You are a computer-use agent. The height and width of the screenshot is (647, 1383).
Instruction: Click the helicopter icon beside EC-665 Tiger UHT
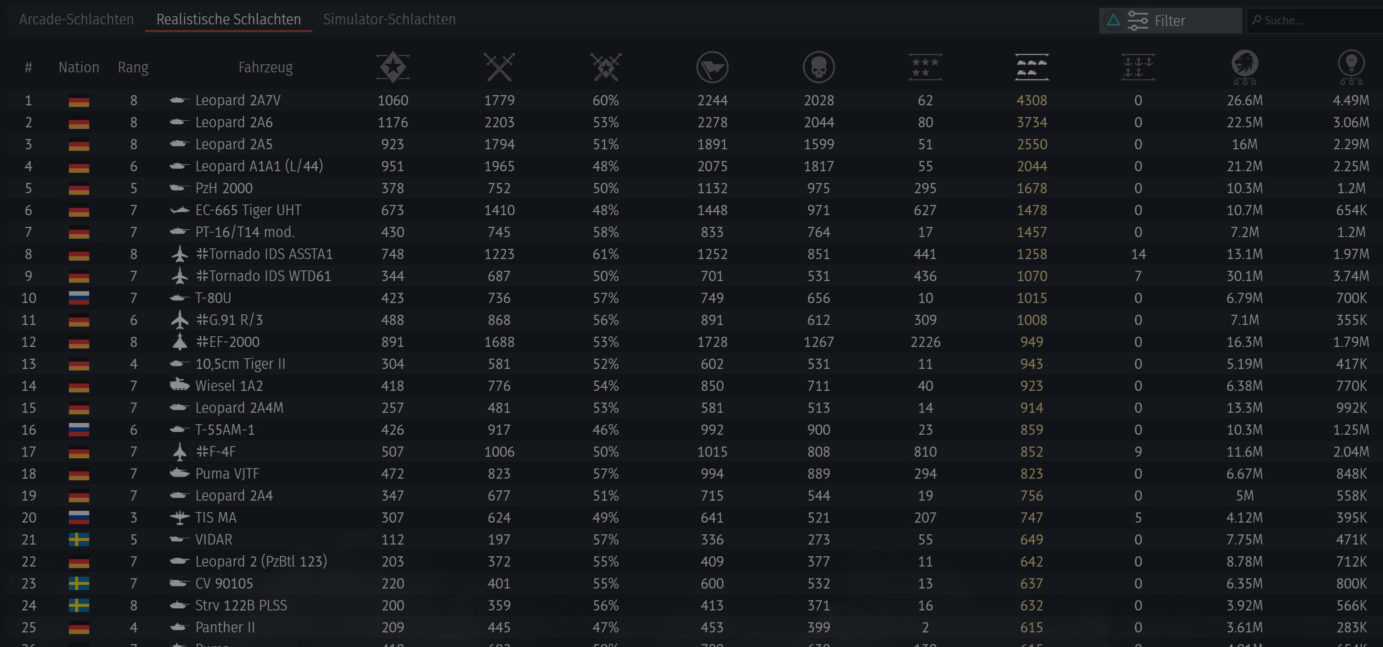180,211
